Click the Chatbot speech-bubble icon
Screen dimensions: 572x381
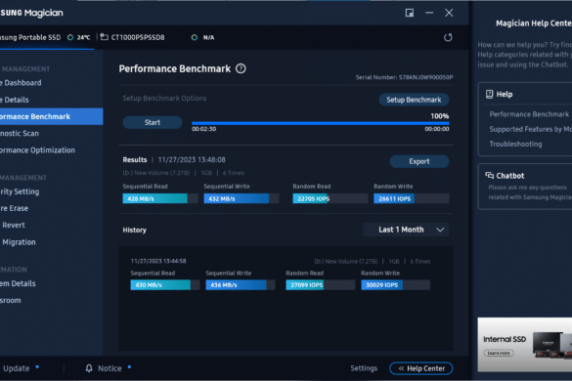489,176
